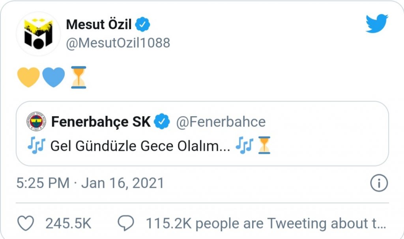Like the tweet with heart icon
Viewport: 404px width, 239px height.
point(26,223)
